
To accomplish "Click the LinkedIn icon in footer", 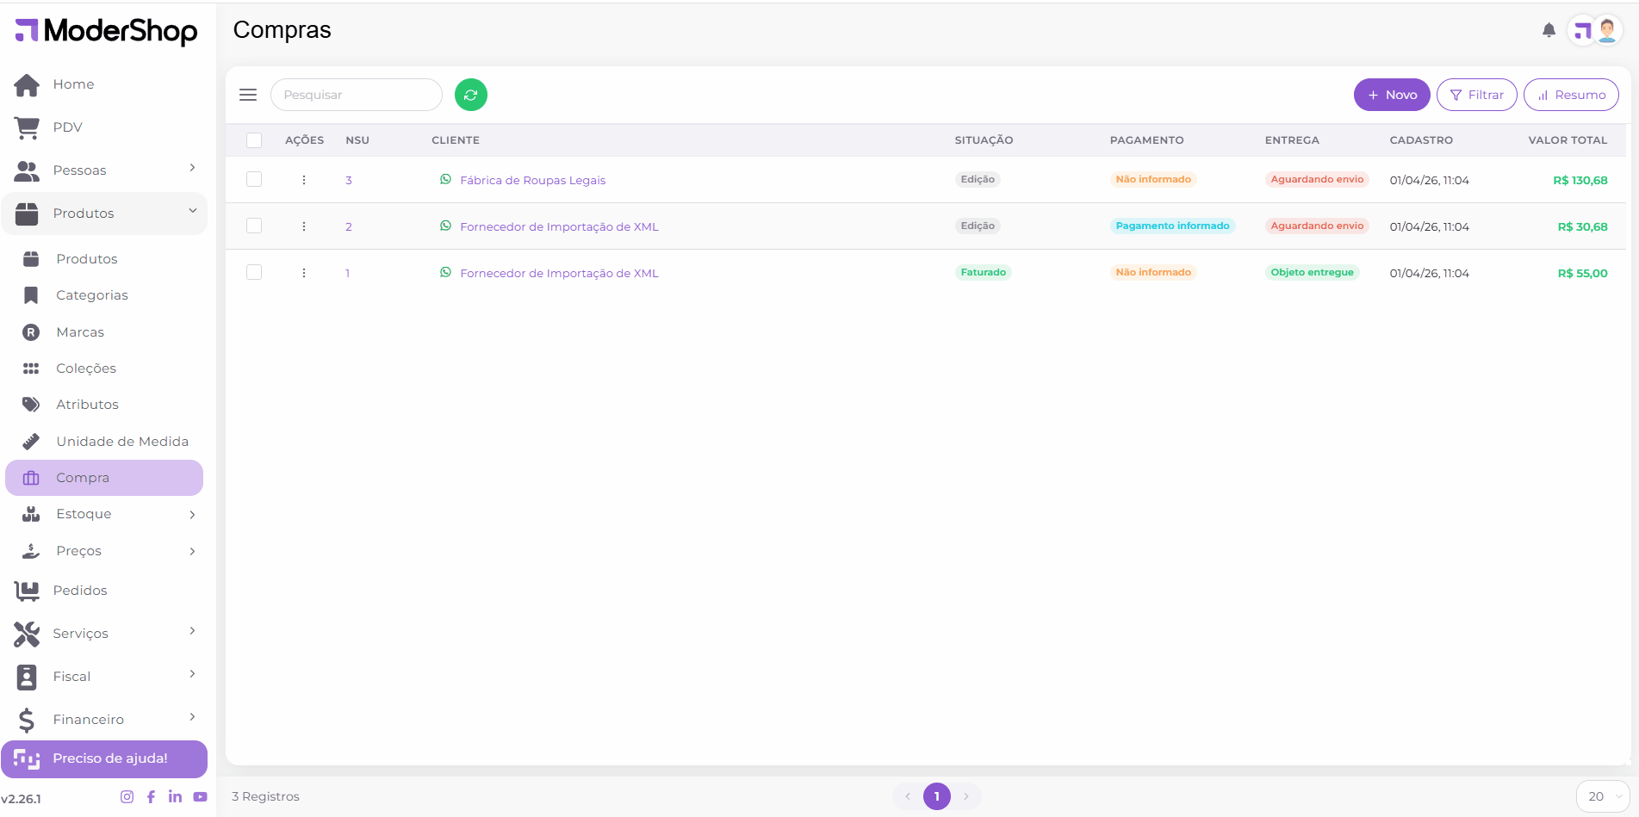I will (175, 797).
